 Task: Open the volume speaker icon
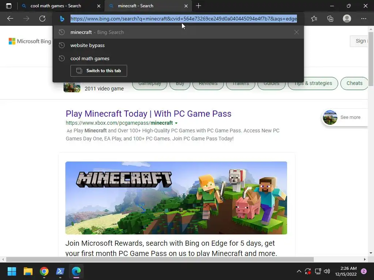tap(327, 271)
